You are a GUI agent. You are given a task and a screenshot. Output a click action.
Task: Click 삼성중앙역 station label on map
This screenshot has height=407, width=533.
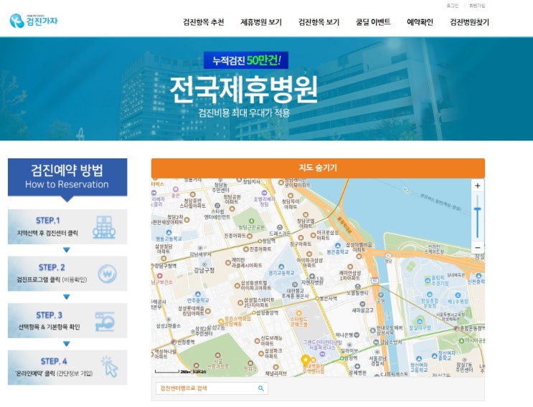coord(267,312)
